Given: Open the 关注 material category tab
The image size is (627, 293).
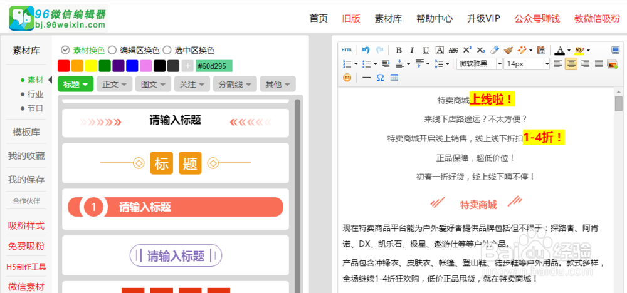Looking at the screenshot, I should click(x=192, y=84).
